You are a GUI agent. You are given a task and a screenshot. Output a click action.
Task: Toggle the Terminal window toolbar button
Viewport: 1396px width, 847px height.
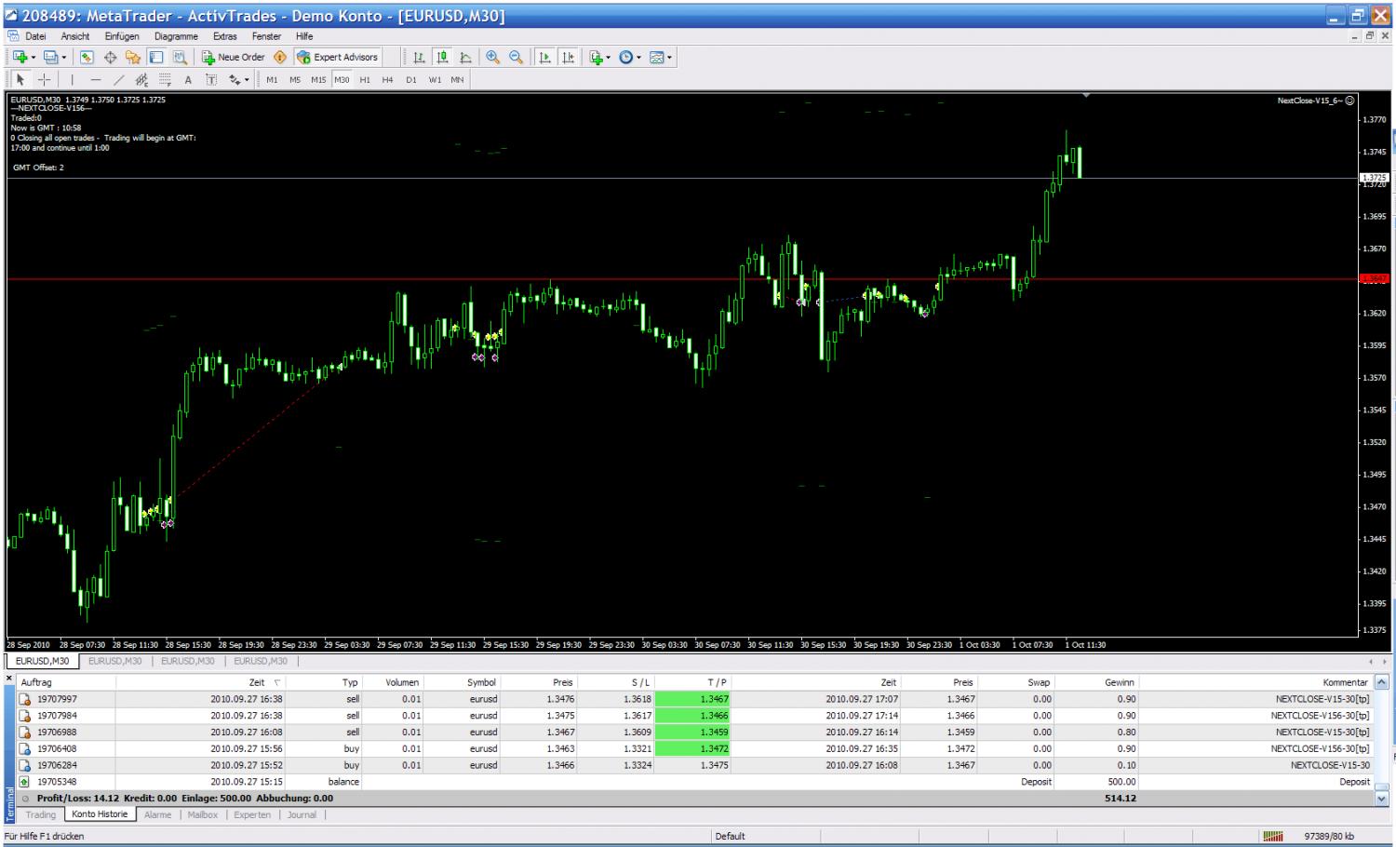click(156, 57)
